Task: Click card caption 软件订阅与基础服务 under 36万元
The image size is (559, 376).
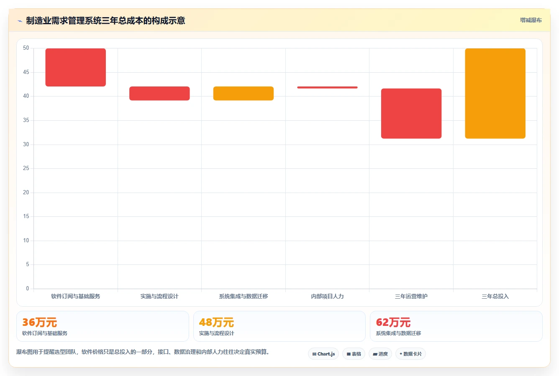Action: [45, 333]
